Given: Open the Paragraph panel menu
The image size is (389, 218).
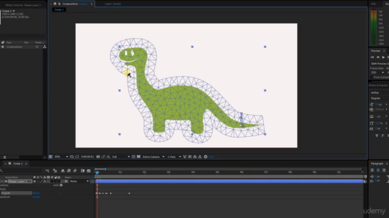Looking at the screenshot, I should click(387, 163).
